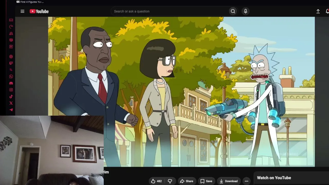329x185 pixels.
Task: Select the 'First 4 Figures Yu-...' browser tab
Action: coord(30,2)
